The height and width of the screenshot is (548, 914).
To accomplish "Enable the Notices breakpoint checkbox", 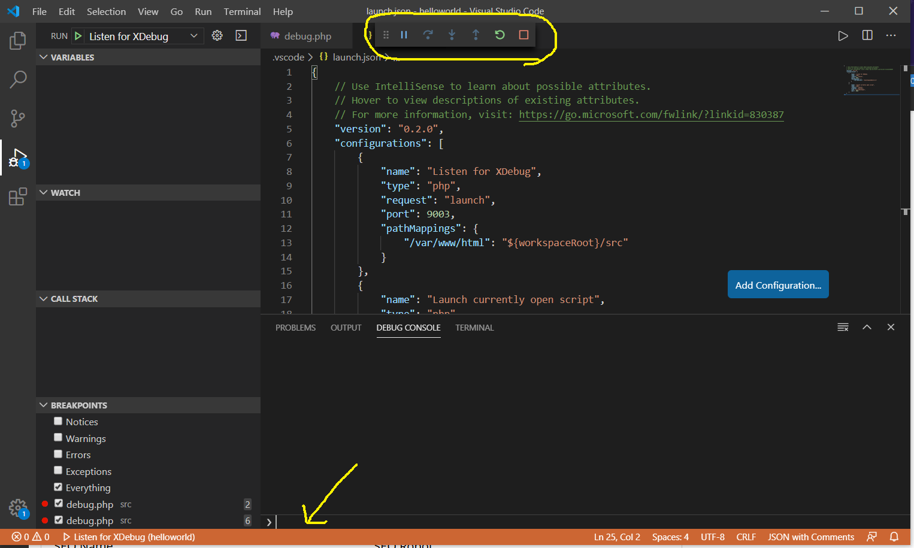I will click(58, 421).
